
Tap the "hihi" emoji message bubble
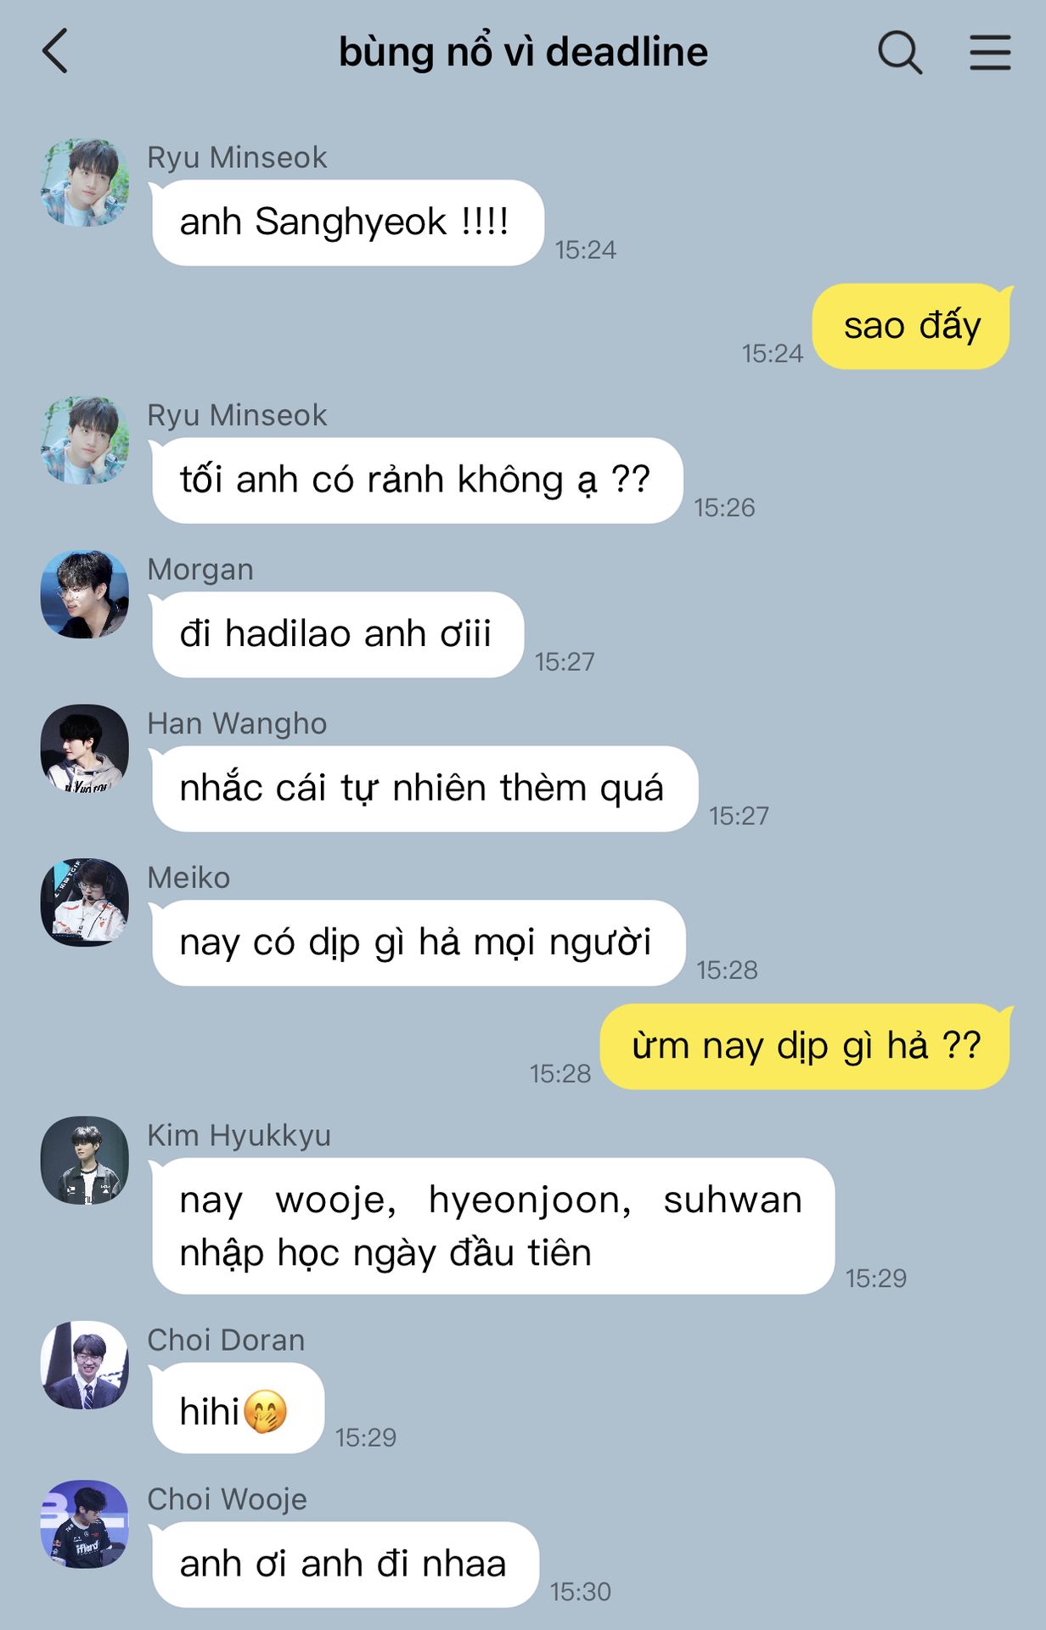[238, 1408]
